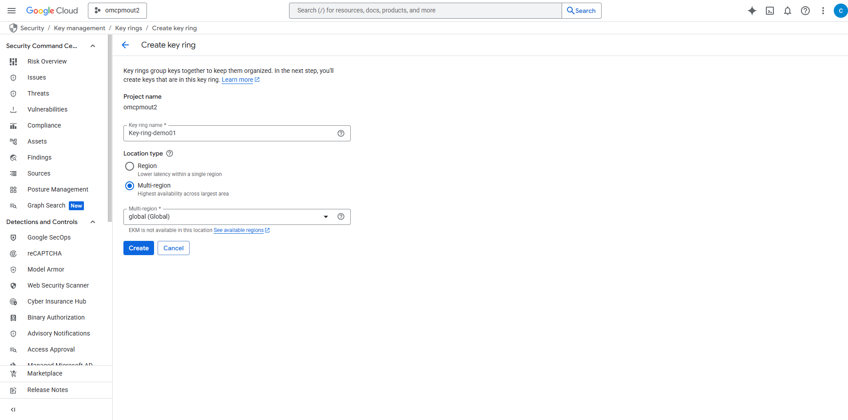Image resolution: width=848 pixels, height=420 pixels.
Task: Select Risk Overview in Security Command Center
Action: (47, 61)
